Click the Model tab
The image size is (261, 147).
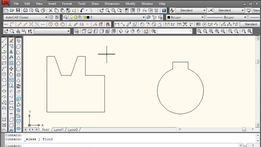point(45,129)
